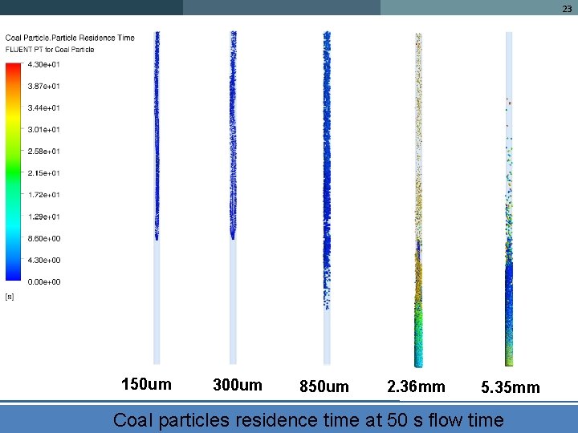Click the 5.35mm particle column plot
This screenshot has width=578, height=433.
[x=509, y=199]
